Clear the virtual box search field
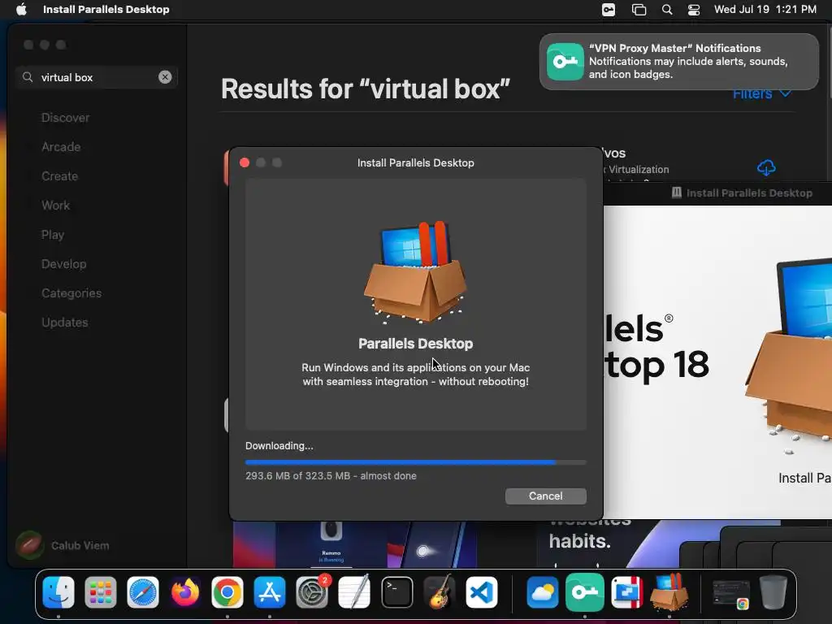This screenshot has width=832, height=624. [165, 77]
